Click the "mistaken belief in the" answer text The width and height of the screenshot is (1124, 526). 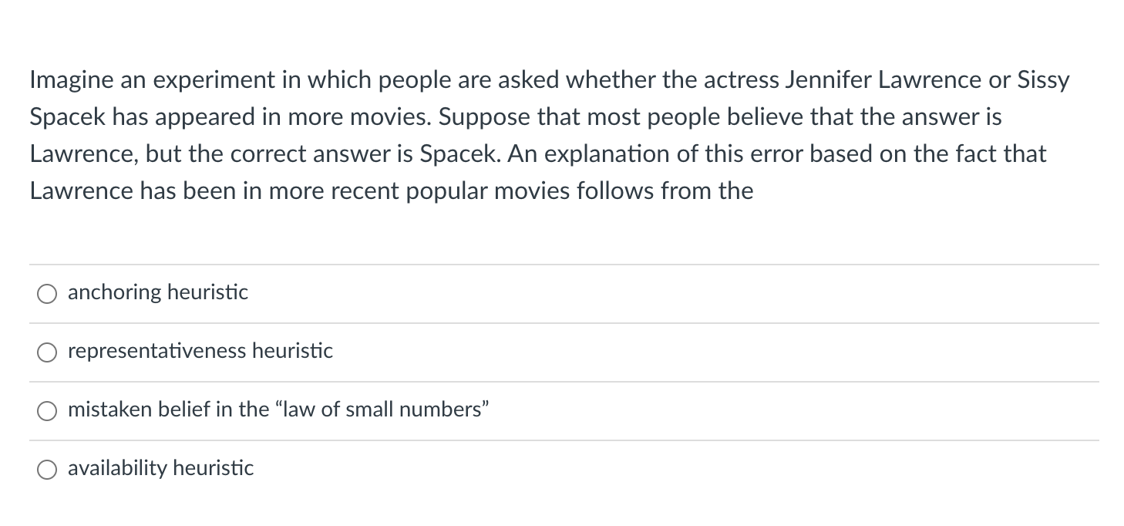point(168,410)
